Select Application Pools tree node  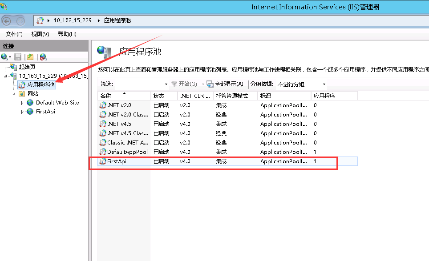coord(41,85)
